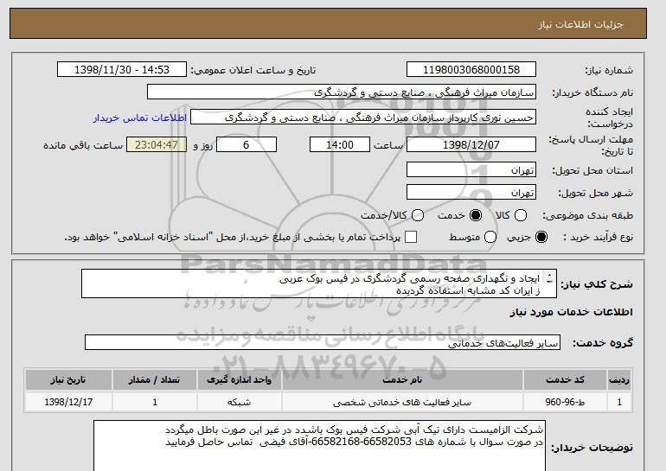Select the کالا radio button

pyautogui.click(x=521, y=215)
